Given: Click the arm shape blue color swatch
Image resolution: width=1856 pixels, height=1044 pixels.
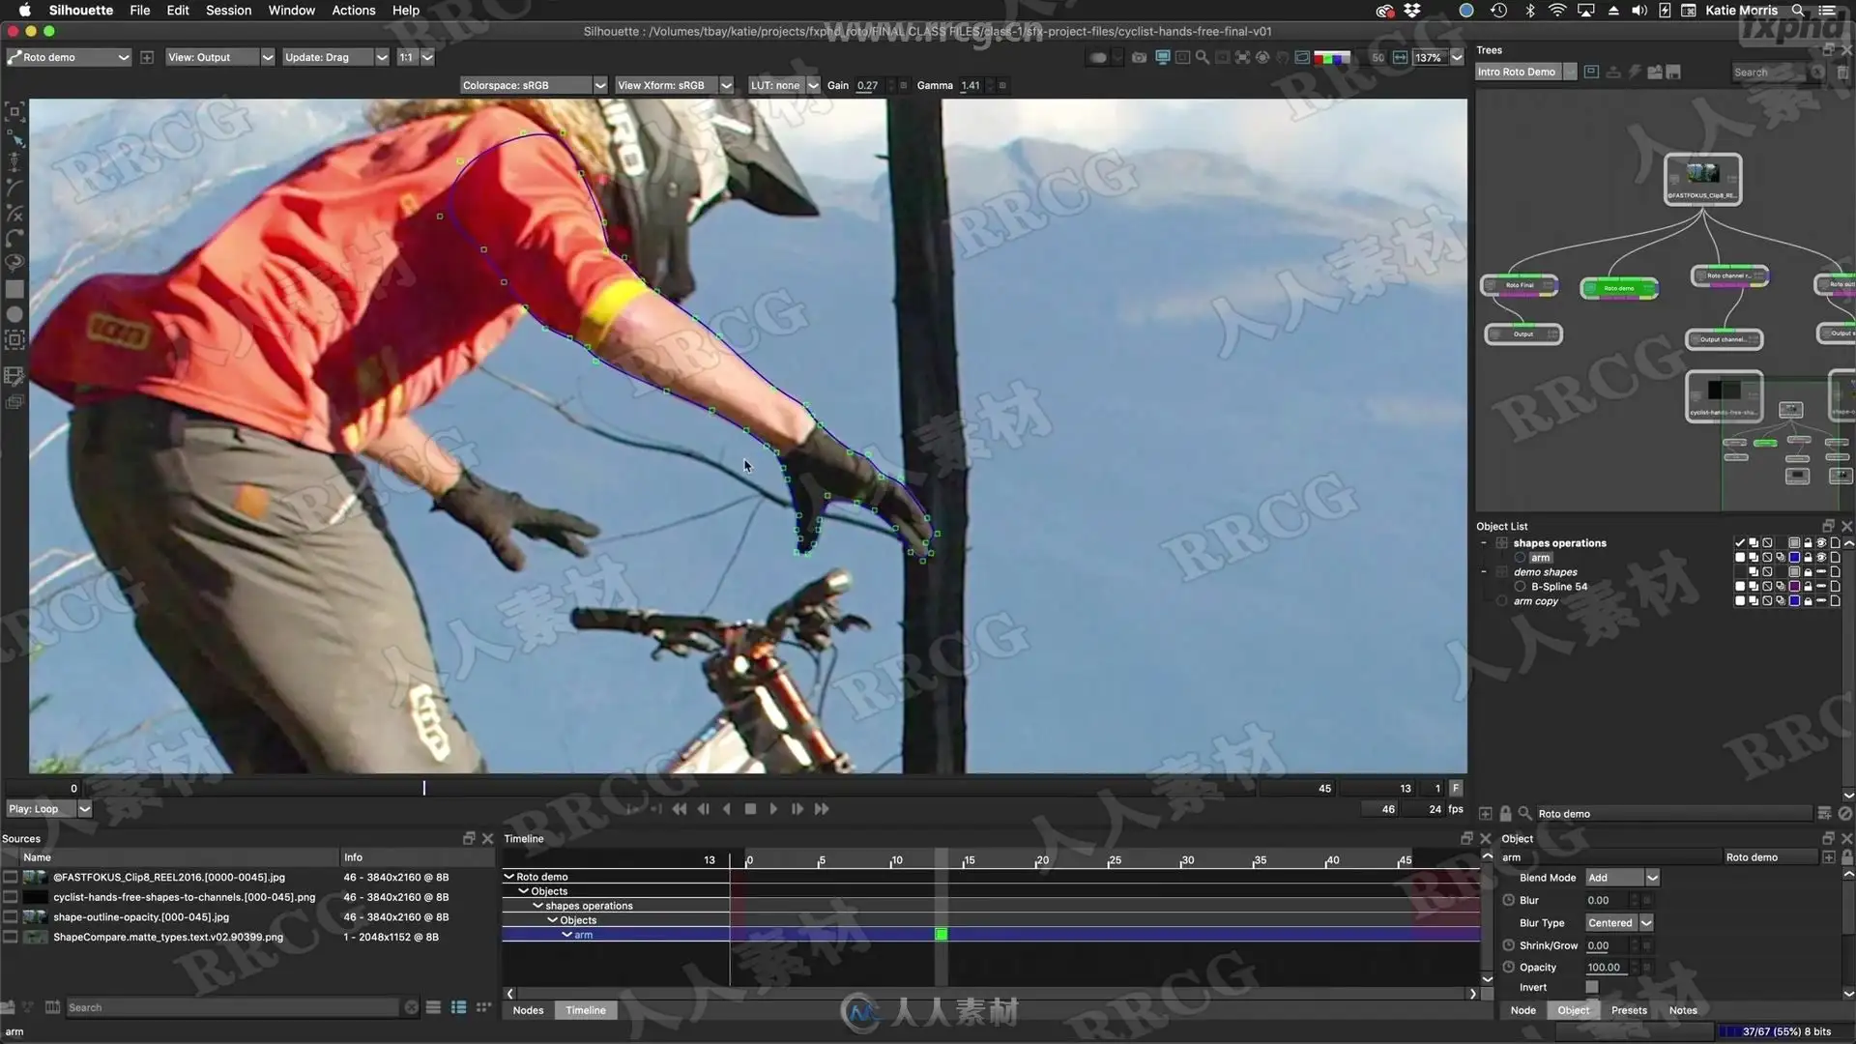Looking at the screenshot, I should point(1794,558).
